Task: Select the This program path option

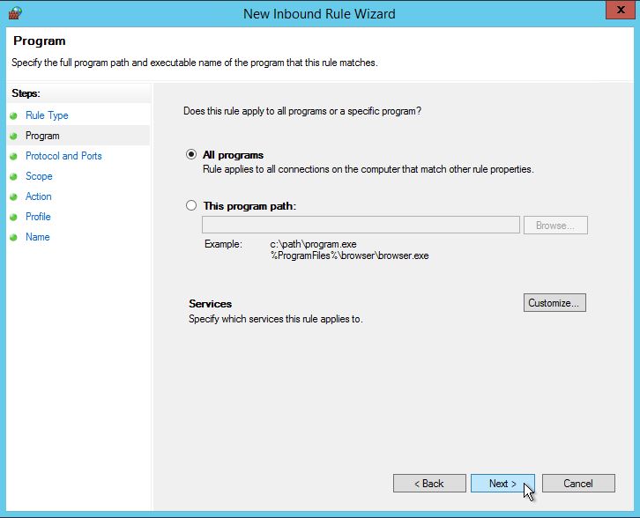Action: [191, 205]
